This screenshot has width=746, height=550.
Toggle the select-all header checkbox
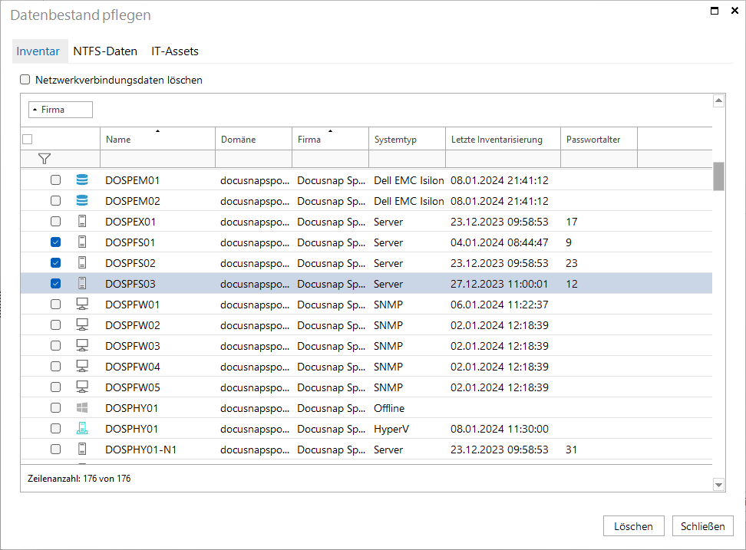pos(28,139)
